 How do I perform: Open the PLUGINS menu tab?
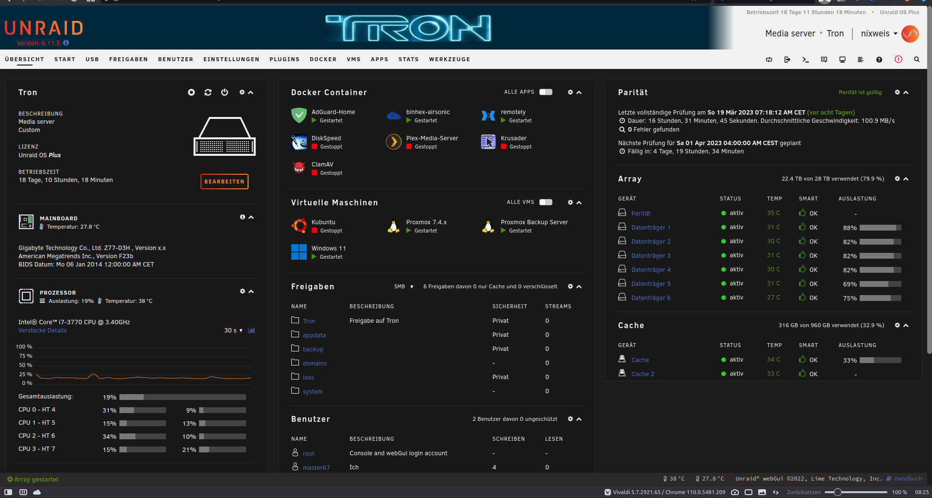tap(284, 59)
